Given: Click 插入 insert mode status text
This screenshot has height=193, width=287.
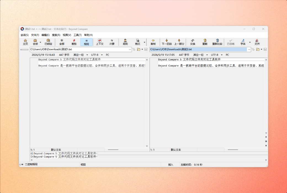Looking at the screenshot, I should click(171, 165).
